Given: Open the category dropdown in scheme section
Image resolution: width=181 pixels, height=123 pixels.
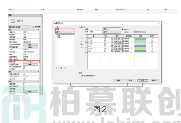Looking at the screenshot, I should tap(65, 32).
